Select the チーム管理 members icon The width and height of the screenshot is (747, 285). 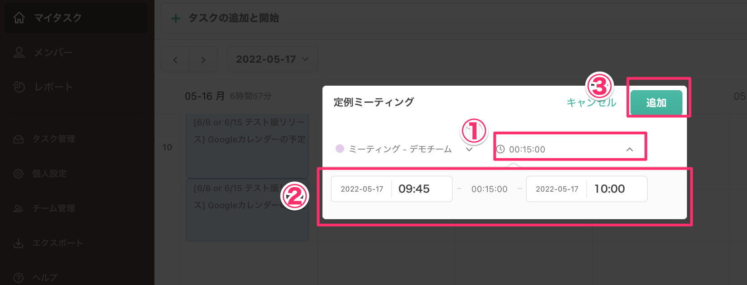coord(19,208)
